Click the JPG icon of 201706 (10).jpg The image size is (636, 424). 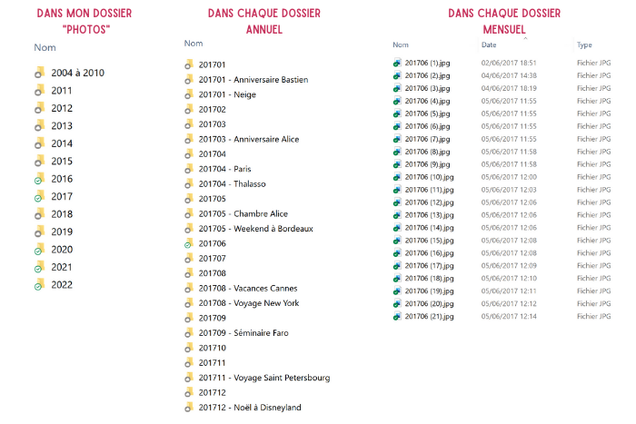(x=397, y=177)
